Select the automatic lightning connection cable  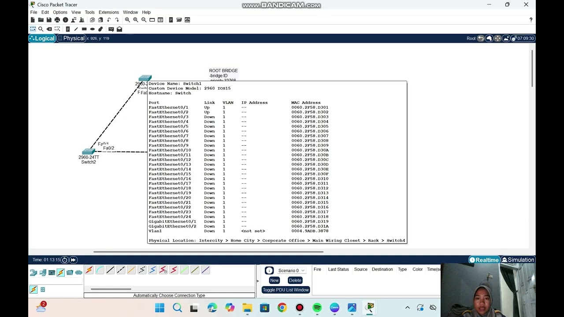click(89, 270)
